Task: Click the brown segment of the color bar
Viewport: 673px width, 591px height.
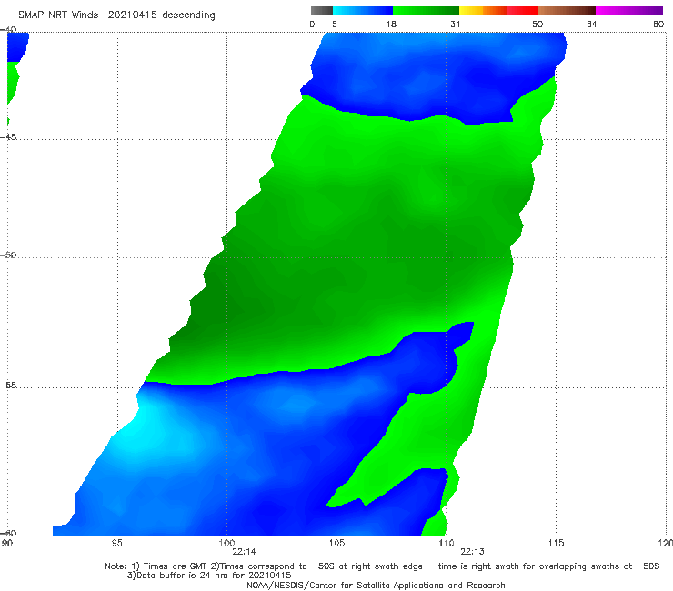Action: click(567, 11)
